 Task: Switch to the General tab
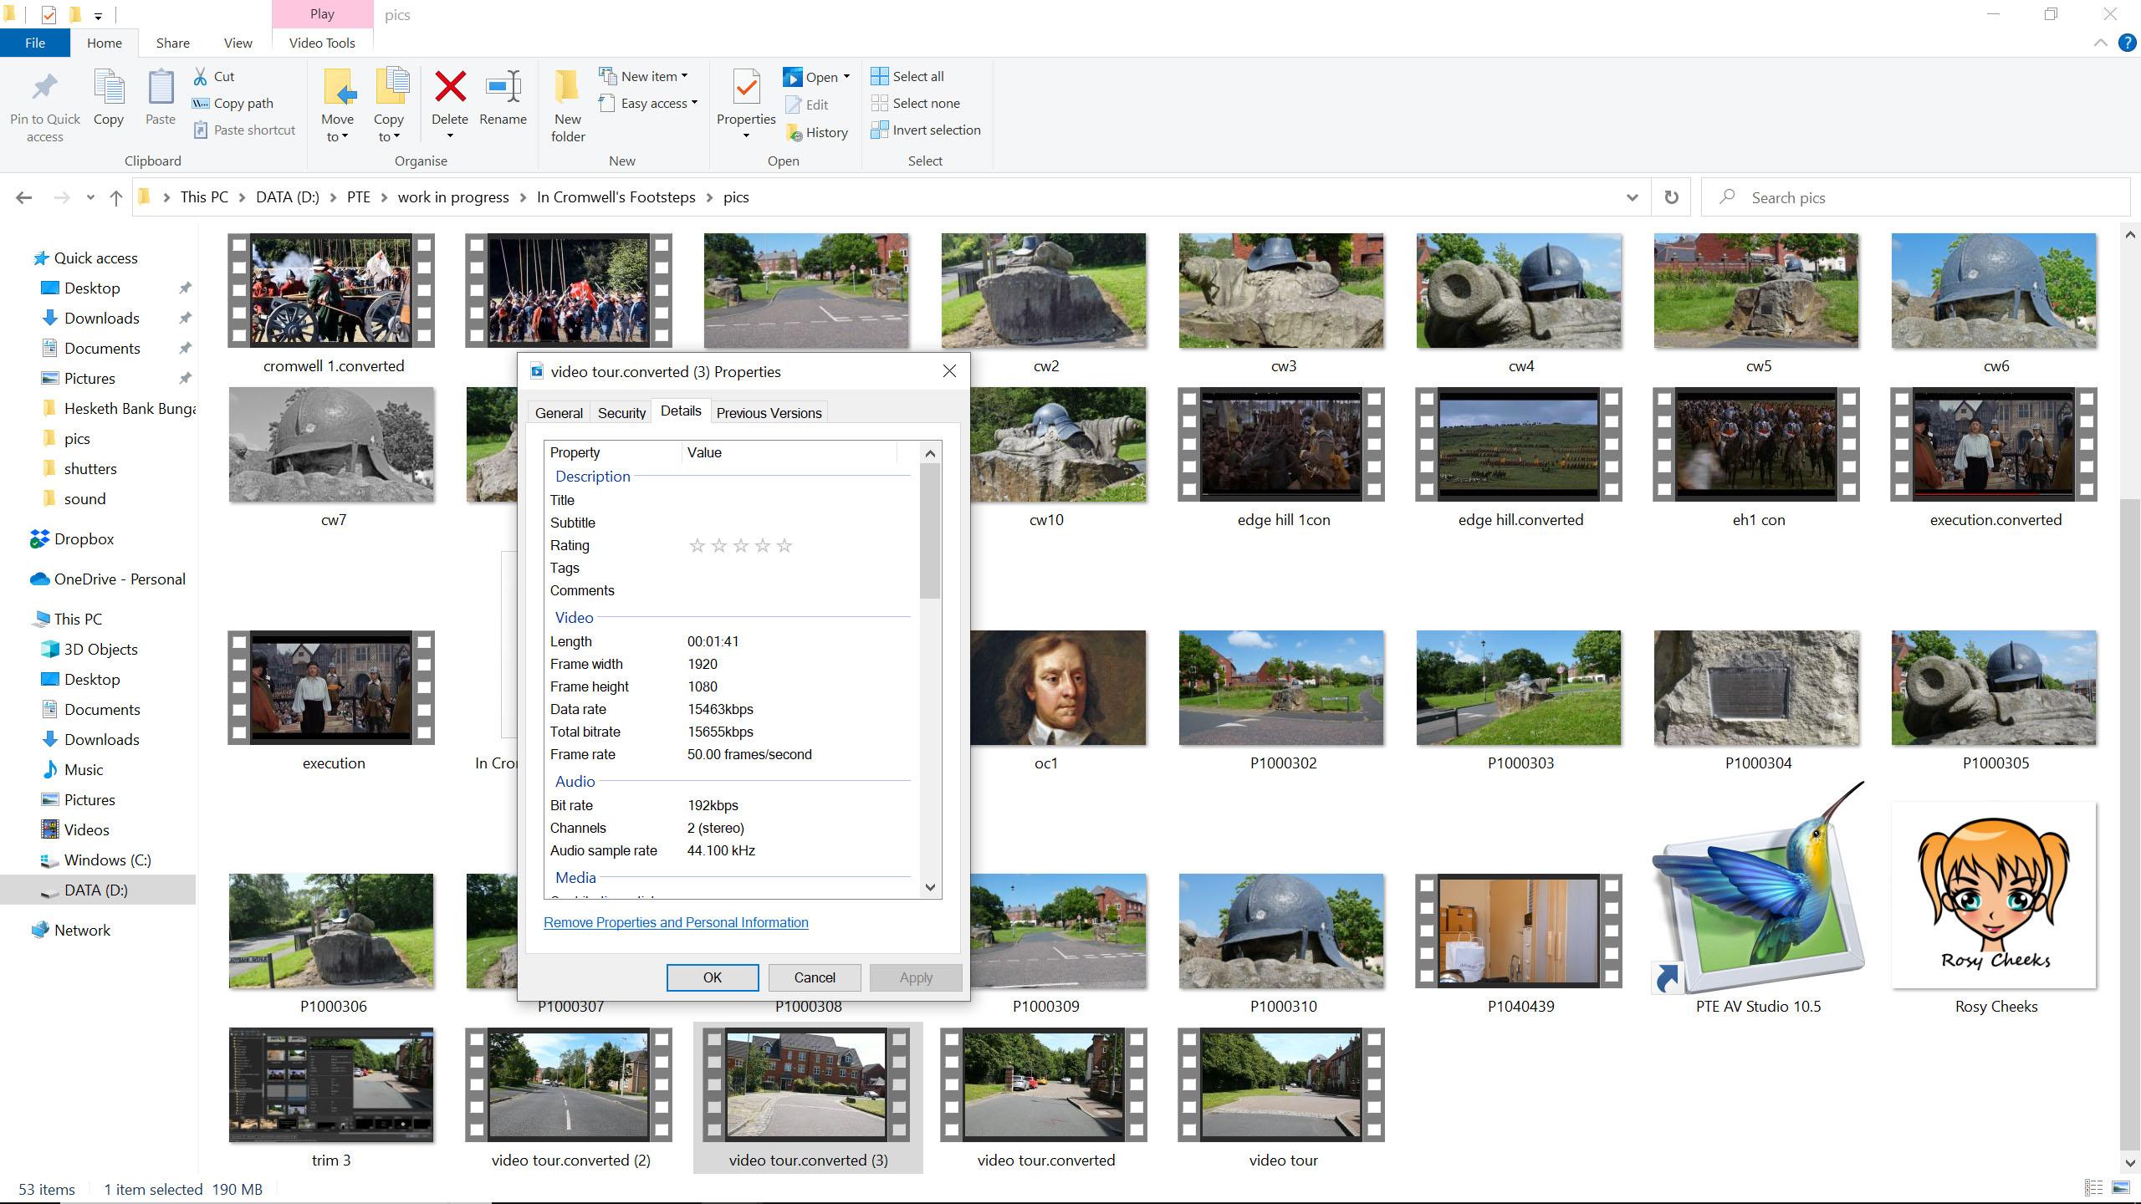point(559,412)
